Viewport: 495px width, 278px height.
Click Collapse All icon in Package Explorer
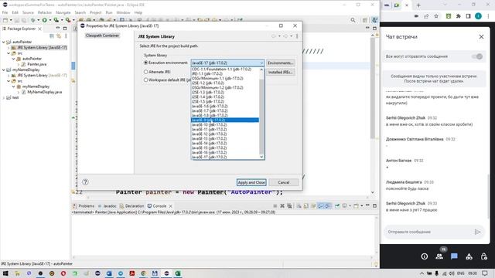52,36
